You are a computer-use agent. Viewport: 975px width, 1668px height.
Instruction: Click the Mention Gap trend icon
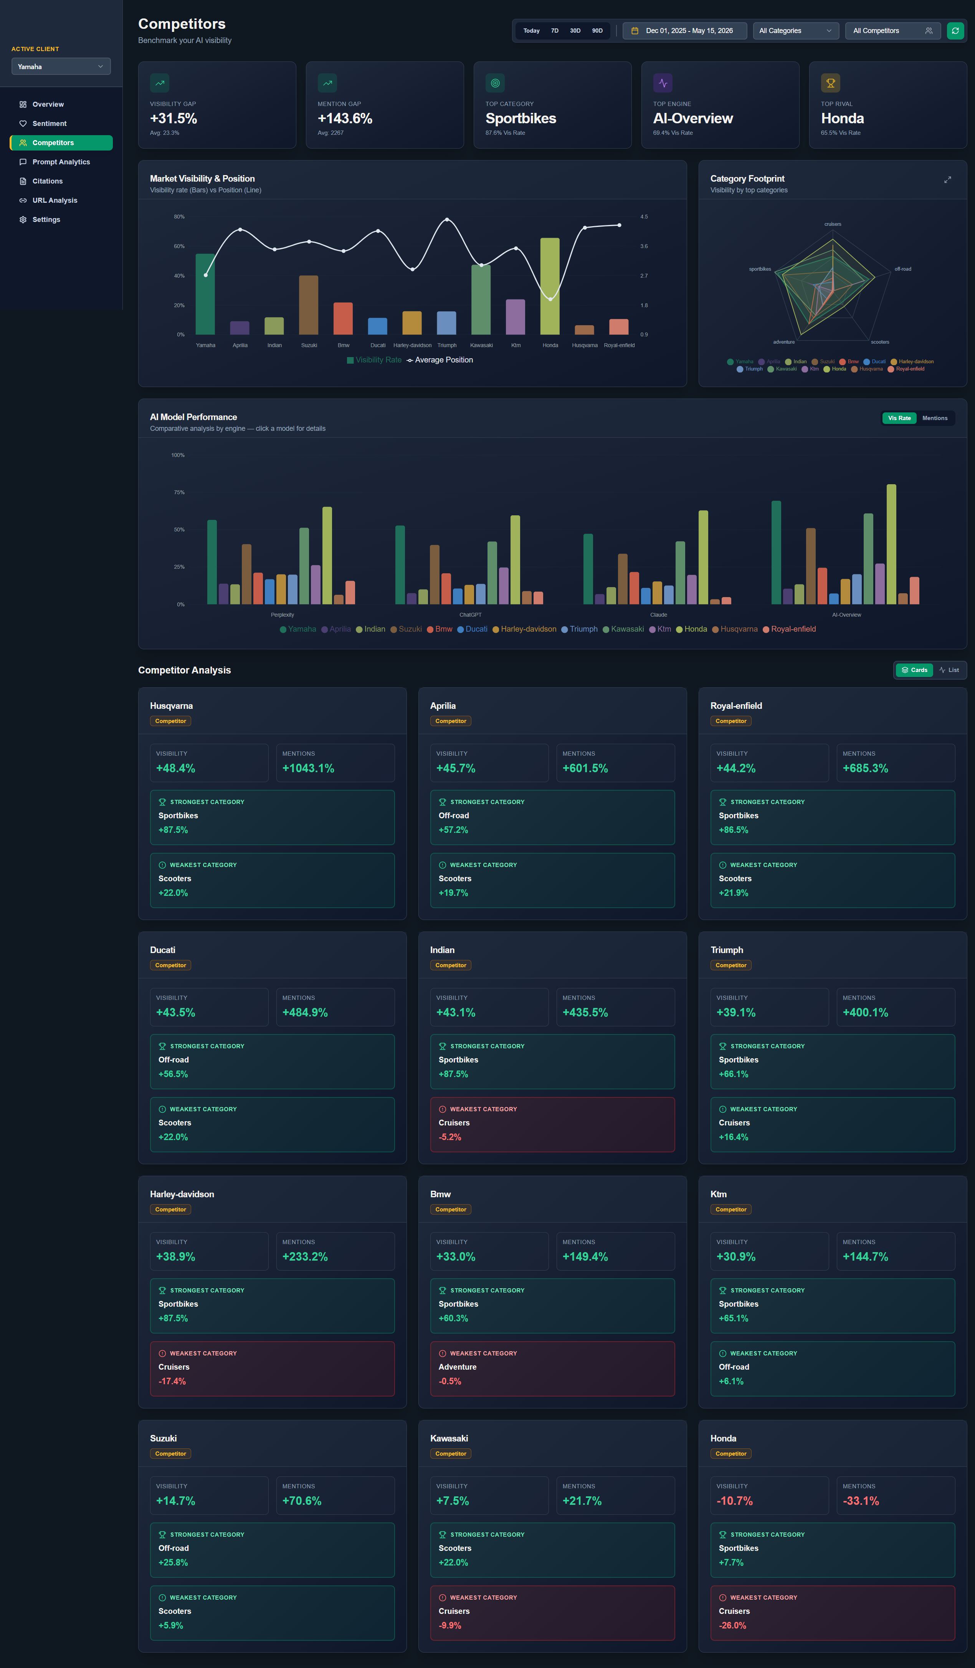[327, 83]
